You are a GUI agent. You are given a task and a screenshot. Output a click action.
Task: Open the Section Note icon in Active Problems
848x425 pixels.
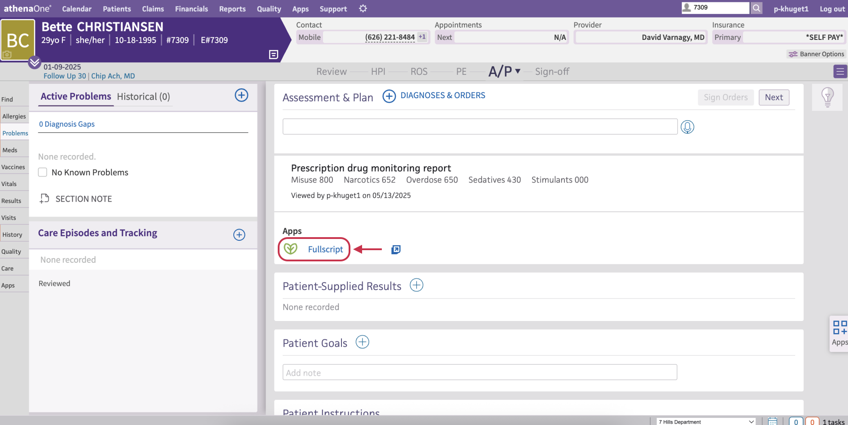(44, 199)
